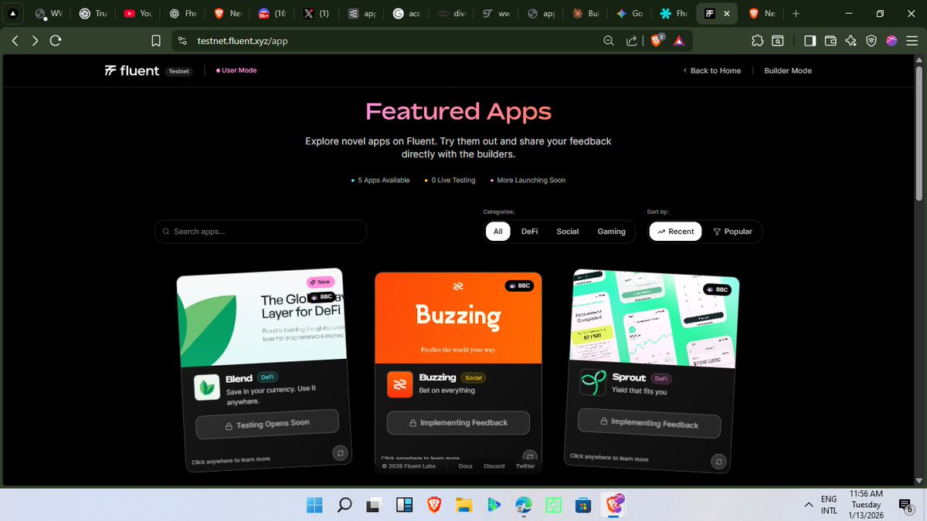Open a new browser tab
The image size is (927, 521).
coord(796,14)
